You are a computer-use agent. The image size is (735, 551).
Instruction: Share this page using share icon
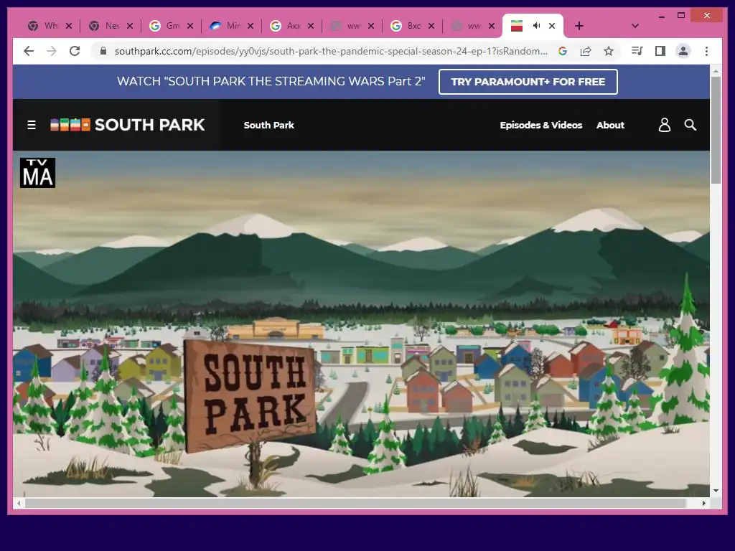pyautogui.click(x=586, y=51)
